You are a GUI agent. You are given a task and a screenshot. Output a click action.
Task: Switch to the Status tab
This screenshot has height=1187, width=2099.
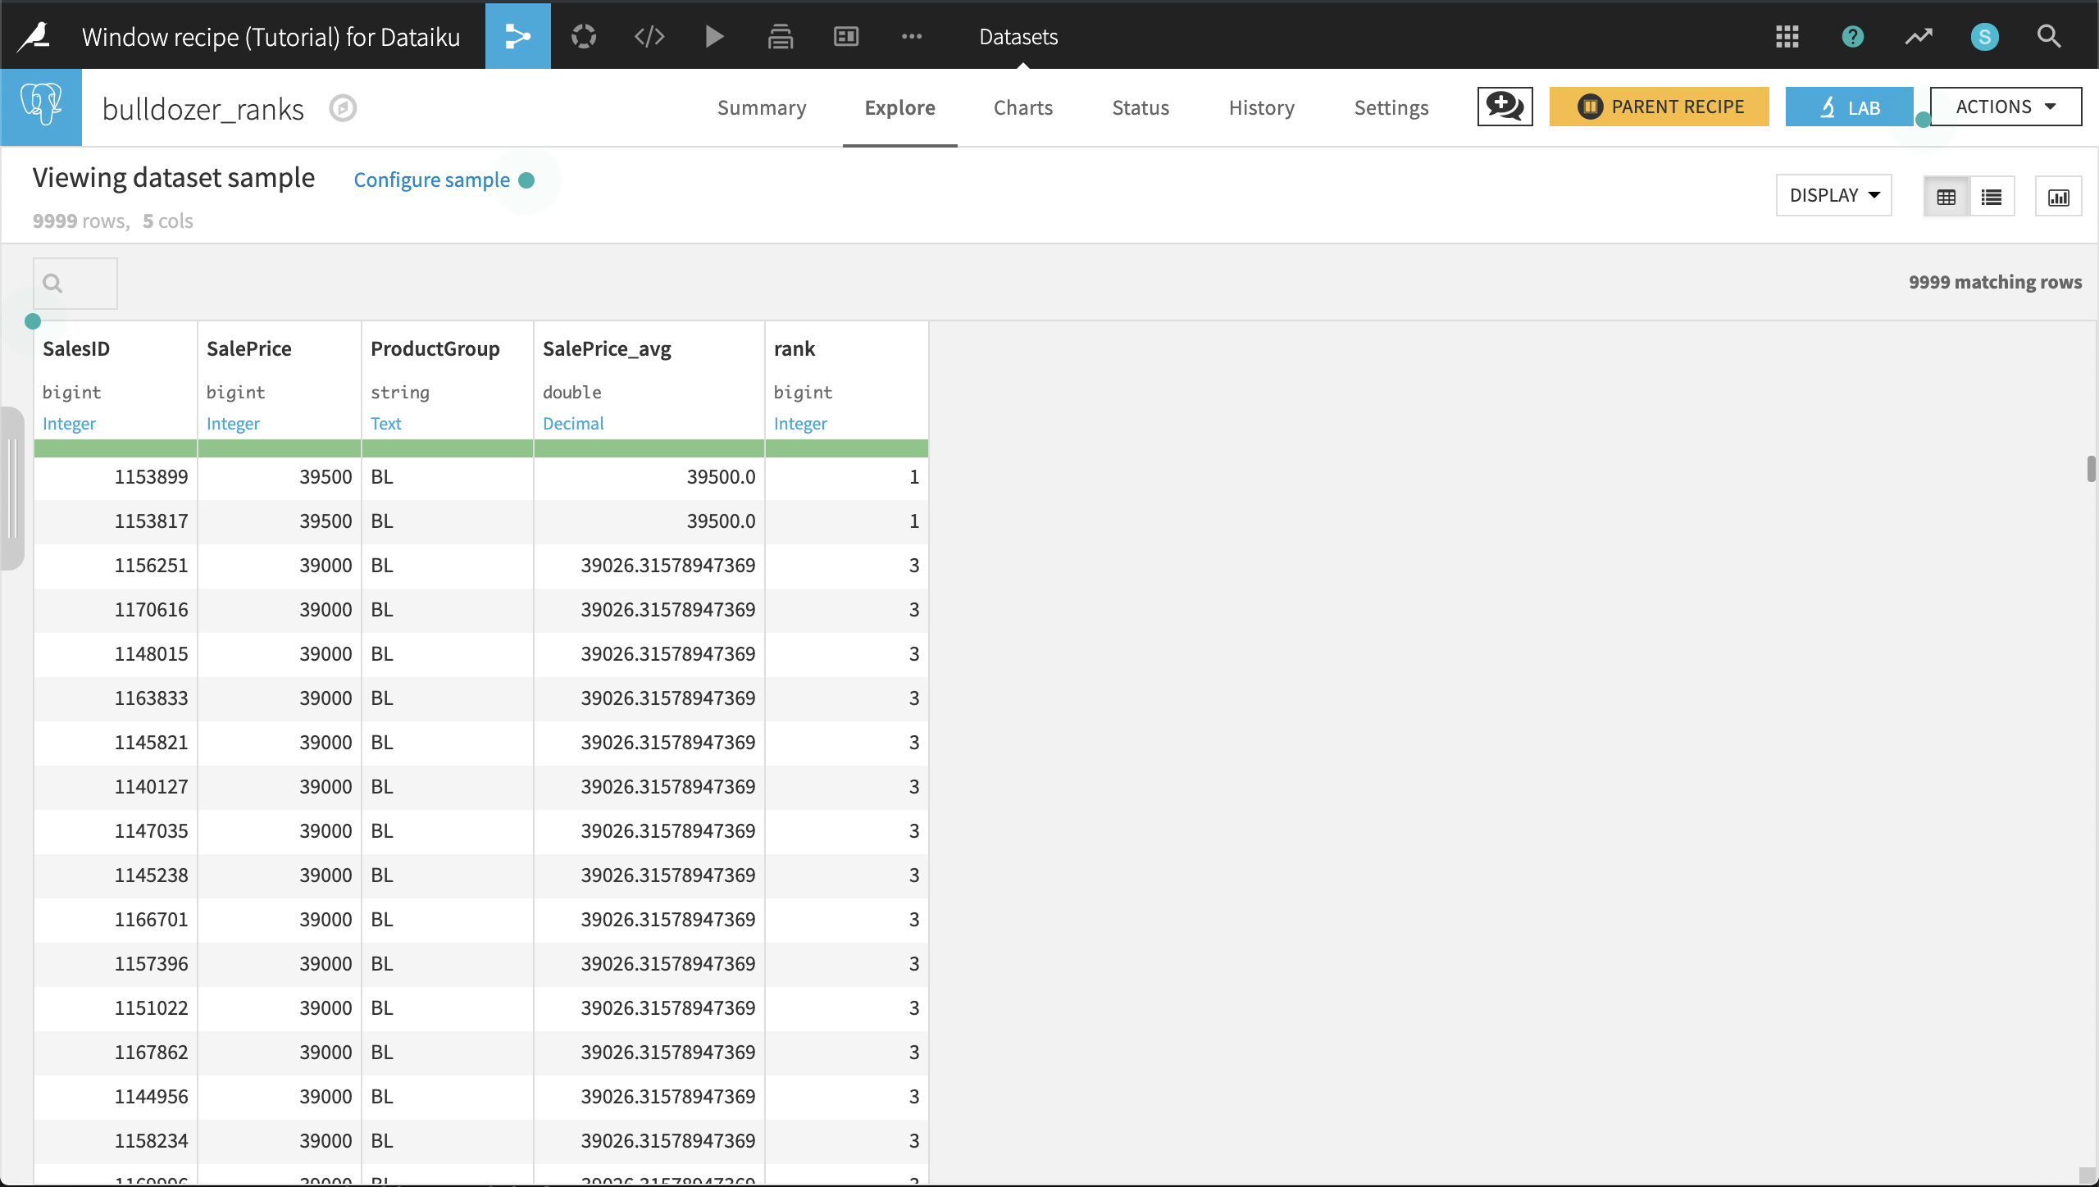1141,107
